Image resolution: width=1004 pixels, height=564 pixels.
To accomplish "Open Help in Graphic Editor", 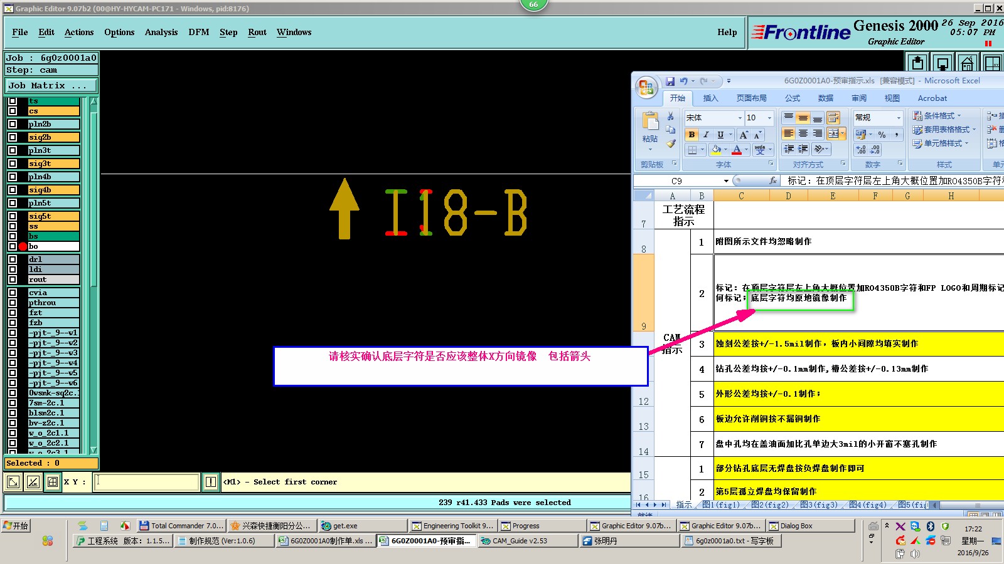I will coord(727,33).
